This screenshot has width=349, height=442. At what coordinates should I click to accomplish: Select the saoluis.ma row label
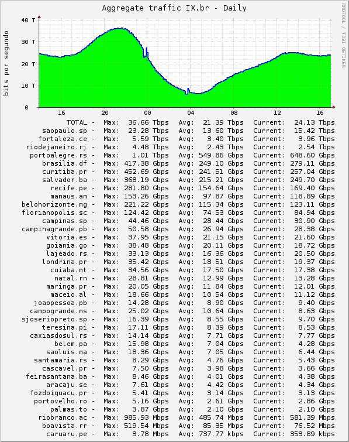[x=67, y=352]
